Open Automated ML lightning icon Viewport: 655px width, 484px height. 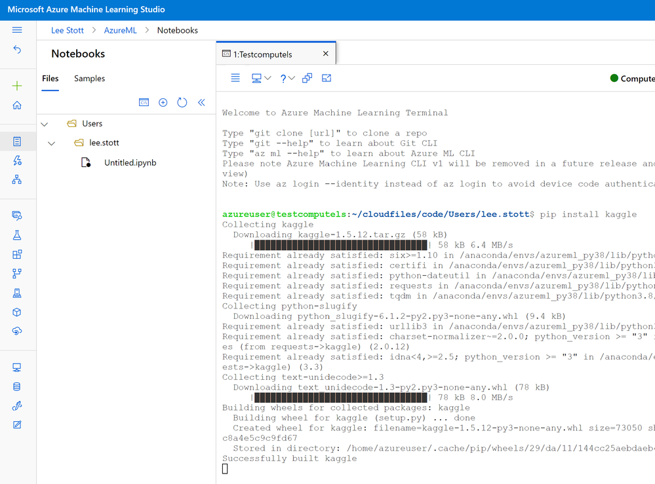[x=17, y=160]
